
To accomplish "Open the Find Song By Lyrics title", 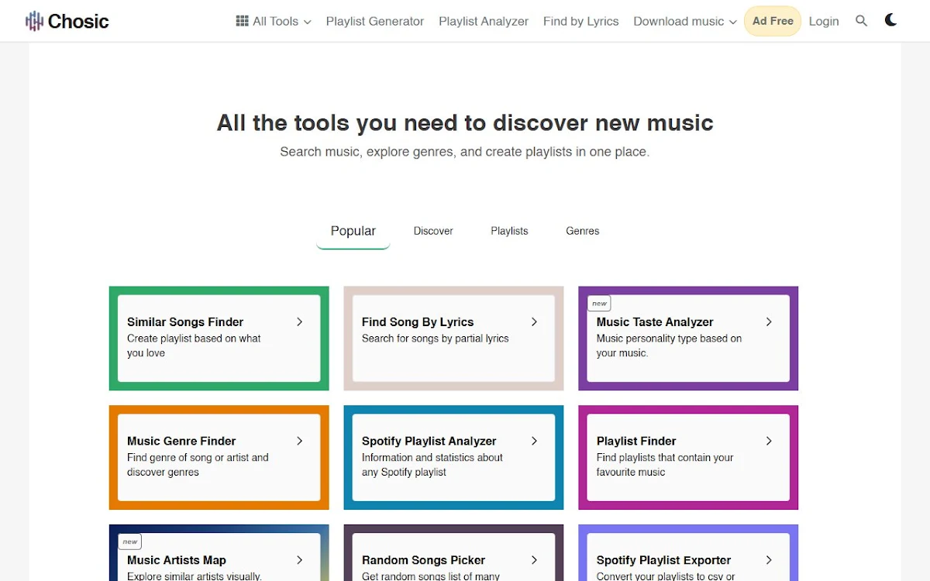I will pyautogui.click(x=418, y=322).
